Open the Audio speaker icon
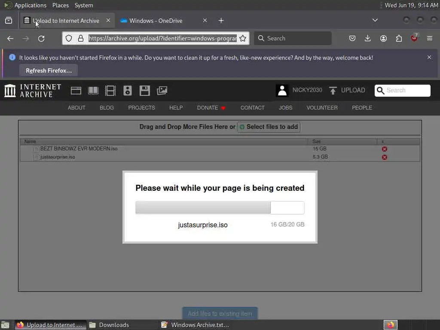The height and width of the screenshot is (330, 440). (x=127, y=91)
